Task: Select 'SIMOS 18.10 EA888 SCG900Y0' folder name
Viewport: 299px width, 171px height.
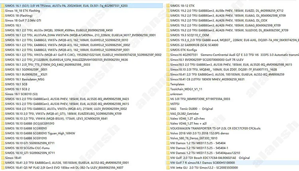Action: pyautogui.click(x=26, y=128)
